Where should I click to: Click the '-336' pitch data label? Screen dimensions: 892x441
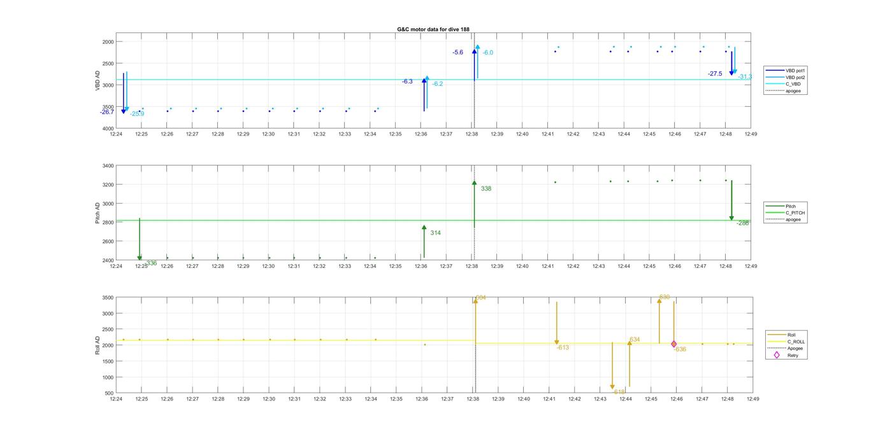pos(150,263)
